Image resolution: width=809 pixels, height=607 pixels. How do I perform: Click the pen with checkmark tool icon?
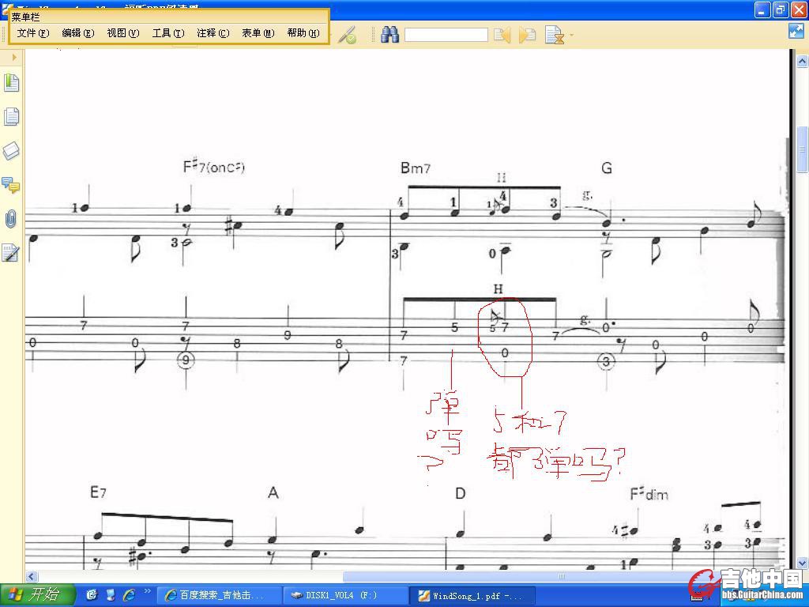click(x=348, y=35)
